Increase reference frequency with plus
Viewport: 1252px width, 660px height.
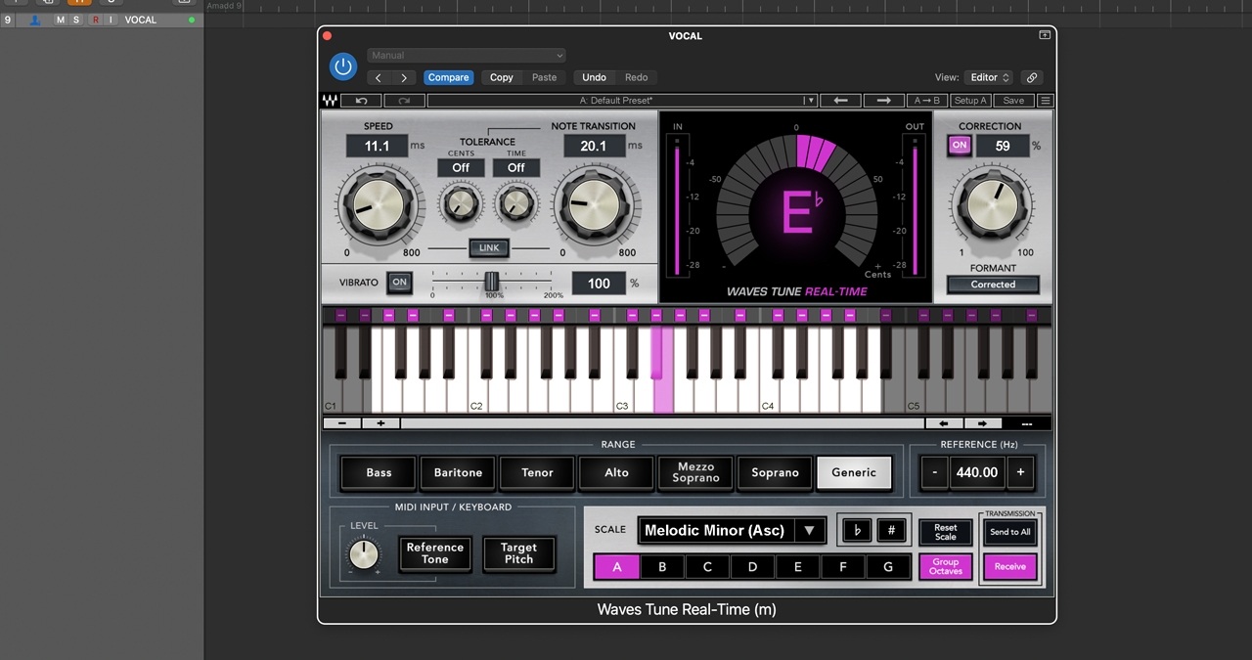(x=1020, y=472)
